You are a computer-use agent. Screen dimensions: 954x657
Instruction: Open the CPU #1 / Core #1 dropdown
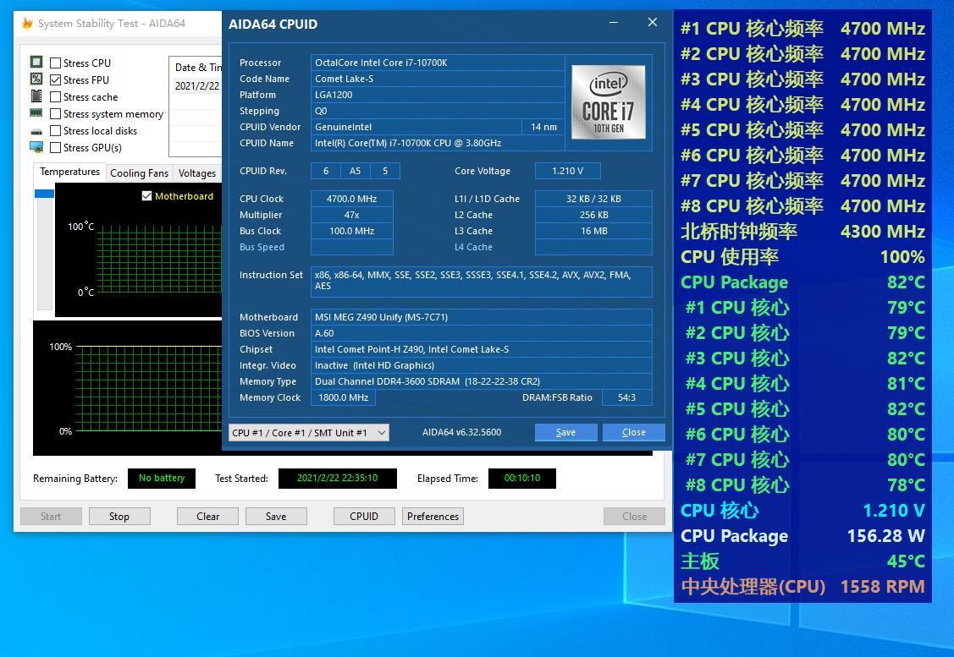click(309, 432)
